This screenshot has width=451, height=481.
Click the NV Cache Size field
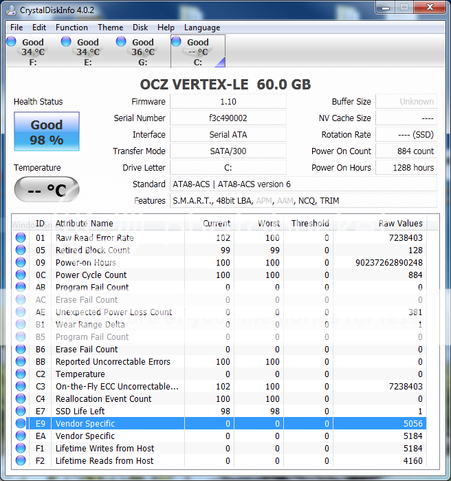click(x=406, y=118)
